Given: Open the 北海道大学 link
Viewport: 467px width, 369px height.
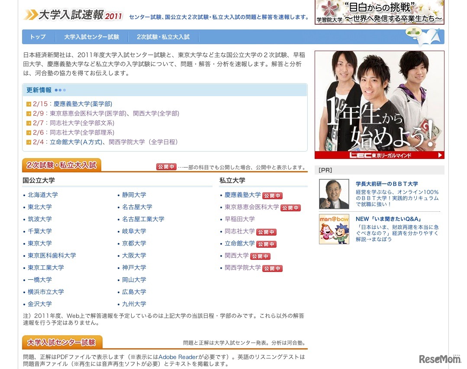Looking at the screenshot, I should (43, 195).
